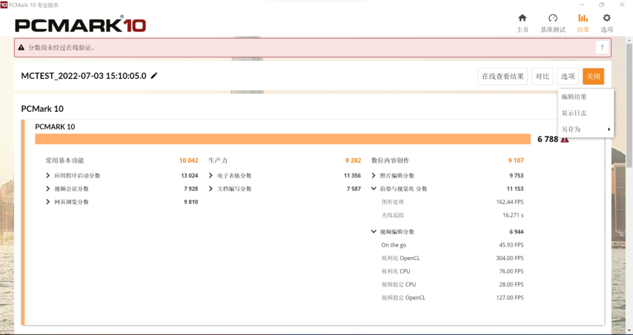The height and width of the screenshot is (335, 633).
Task: Click the orange 关闭 button
Action: [x=593, y=76]
